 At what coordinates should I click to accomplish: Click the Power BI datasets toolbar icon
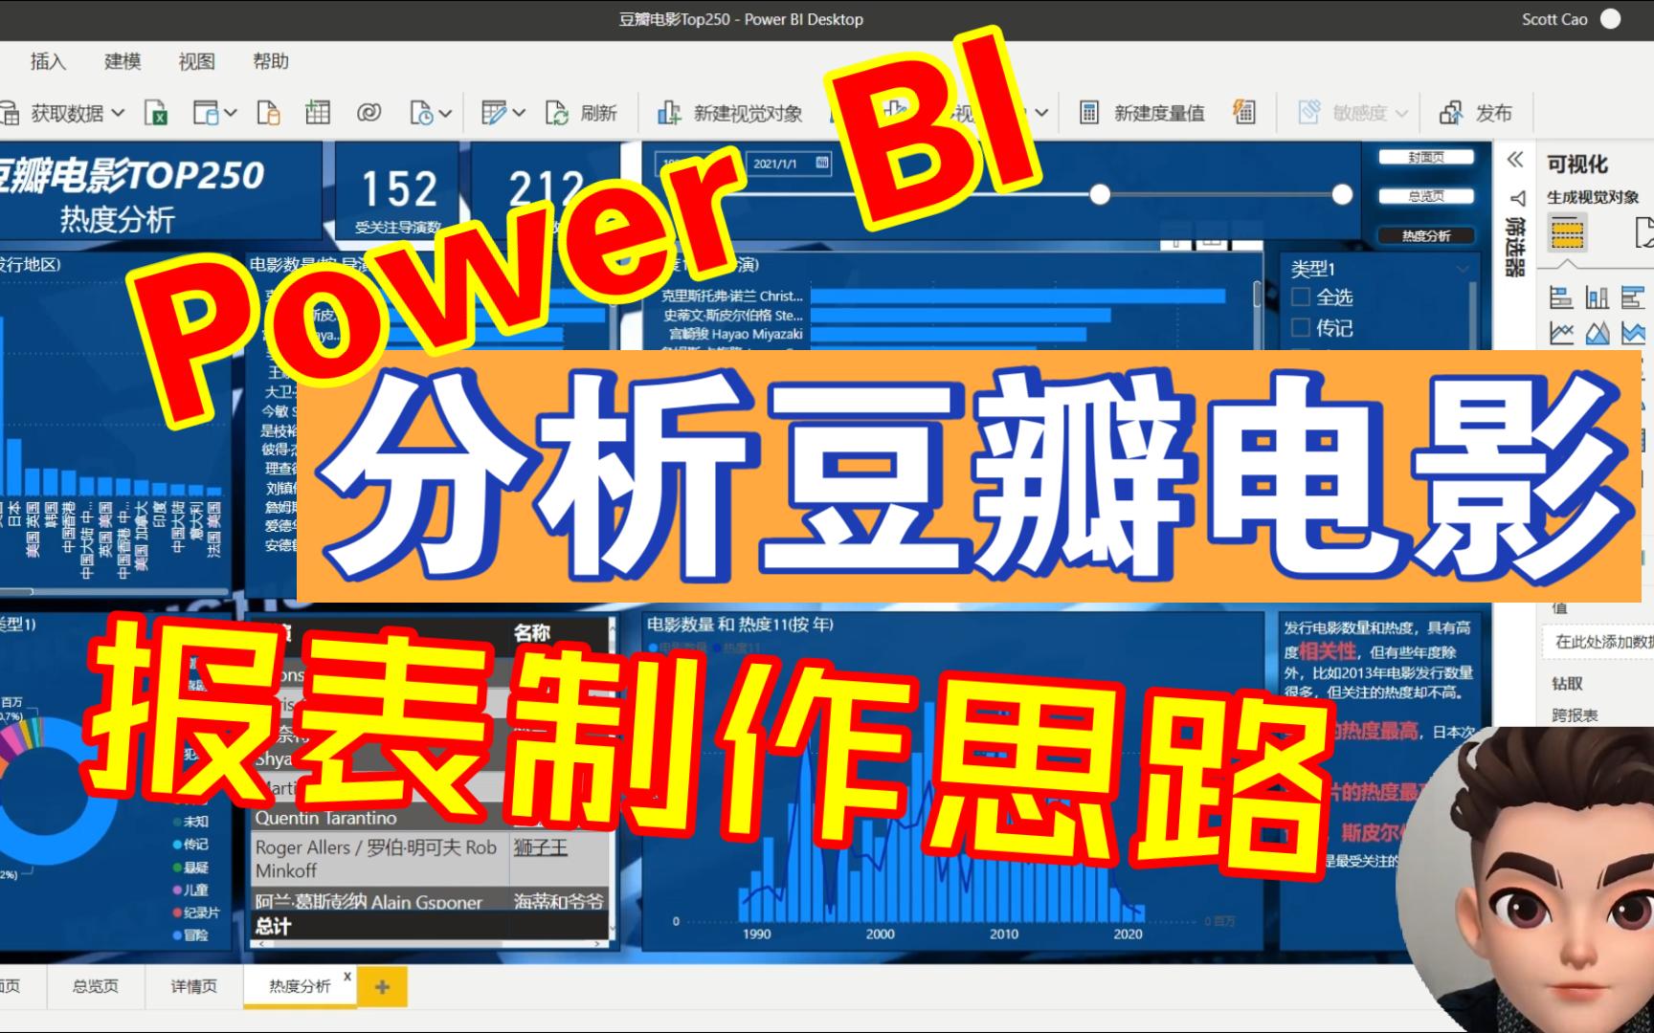pyautogui.click(x=206, y=113)
